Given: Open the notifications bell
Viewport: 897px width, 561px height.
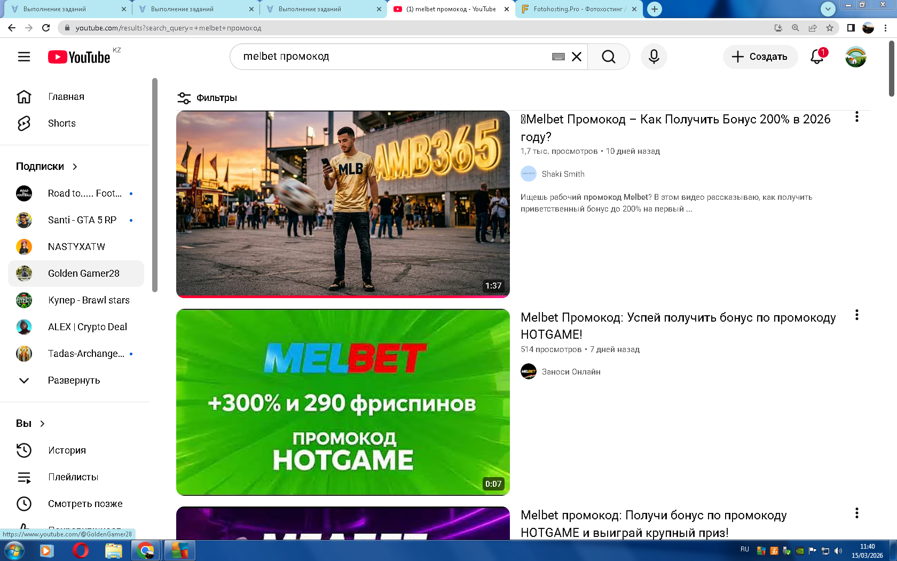Looking at the screenshot, I should pos(817,57).
